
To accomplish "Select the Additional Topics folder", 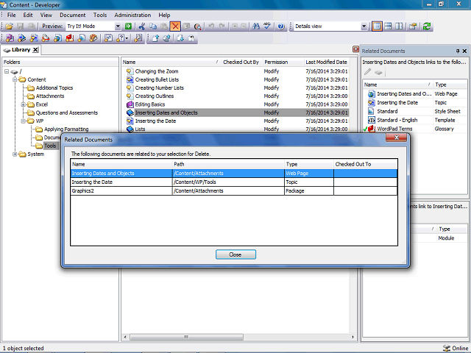I will (x=54, y=88).
